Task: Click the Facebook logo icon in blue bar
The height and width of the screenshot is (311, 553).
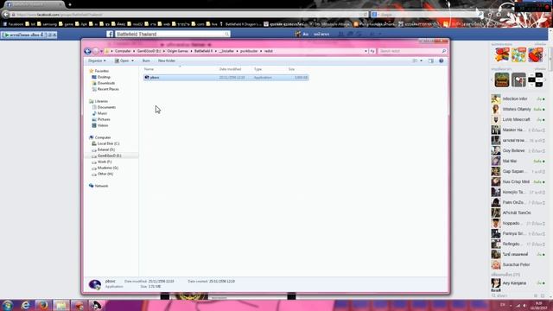Action: [110, 35]
